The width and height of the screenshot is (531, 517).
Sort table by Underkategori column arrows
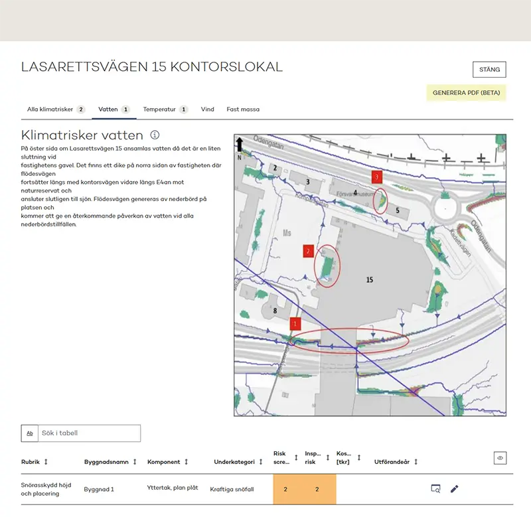pyautogui.click(x=261, y=461)
